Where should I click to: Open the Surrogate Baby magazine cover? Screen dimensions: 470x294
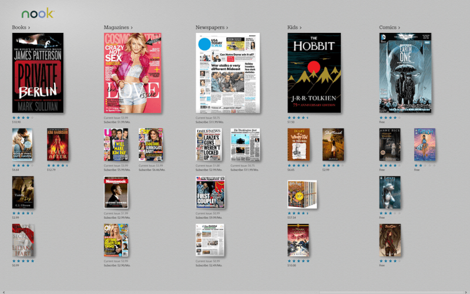pyautogui.click(x=151, y=145)
